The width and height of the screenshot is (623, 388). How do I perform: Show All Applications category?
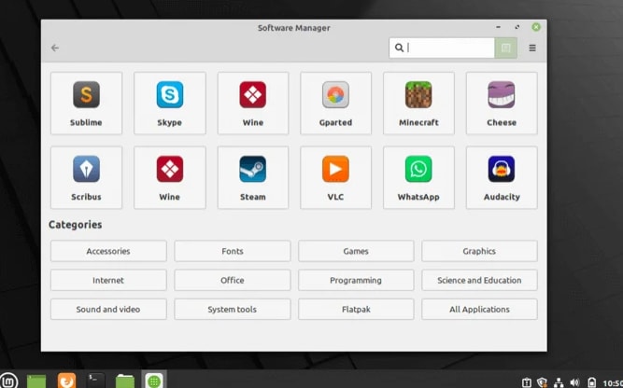(479, 309)
